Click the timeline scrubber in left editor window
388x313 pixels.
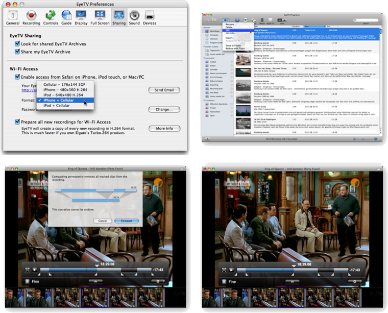(x=95, y=270)
